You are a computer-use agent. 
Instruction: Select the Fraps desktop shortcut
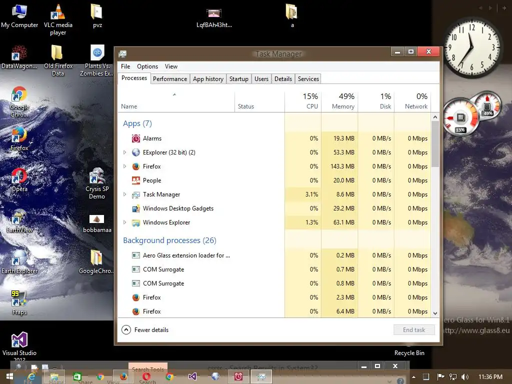click(x=19, y=303)
